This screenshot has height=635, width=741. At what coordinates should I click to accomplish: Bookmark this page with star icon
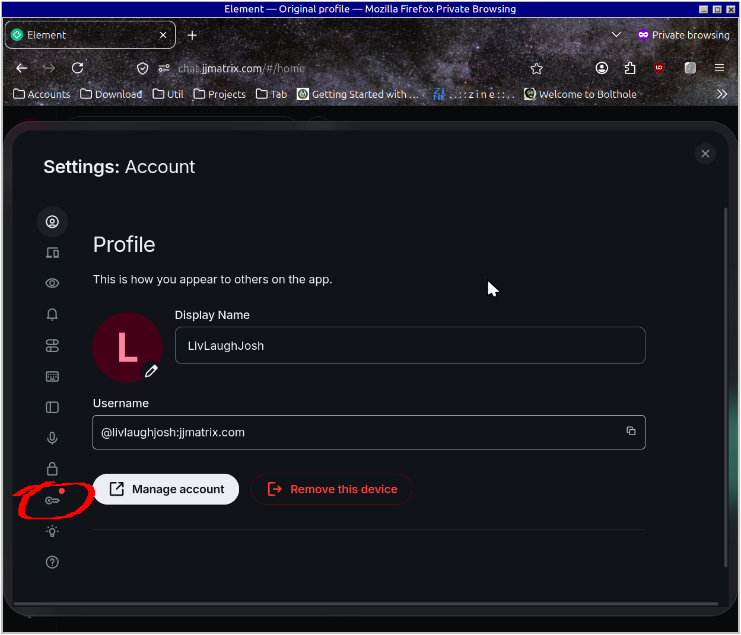(537, 68)
